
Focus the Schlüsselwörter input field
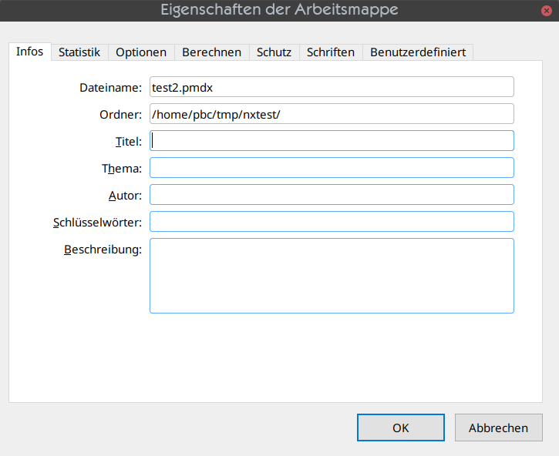click(x=332, y=222)
